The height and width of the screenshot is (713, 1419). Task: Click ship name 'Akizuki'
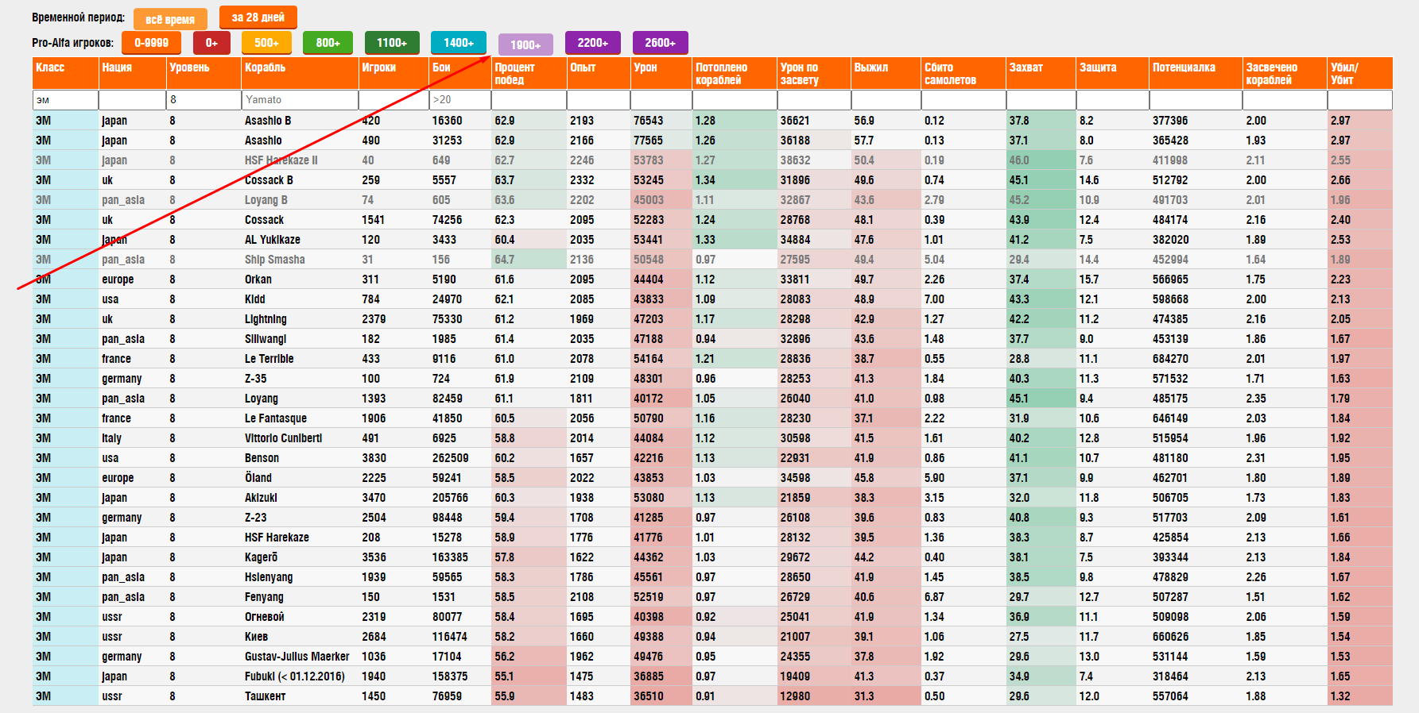[x=261, y=498]
